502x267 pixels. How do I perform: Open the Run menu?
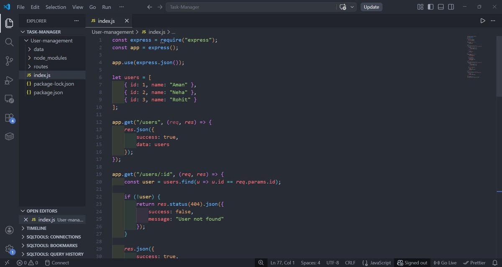point(107,7)
